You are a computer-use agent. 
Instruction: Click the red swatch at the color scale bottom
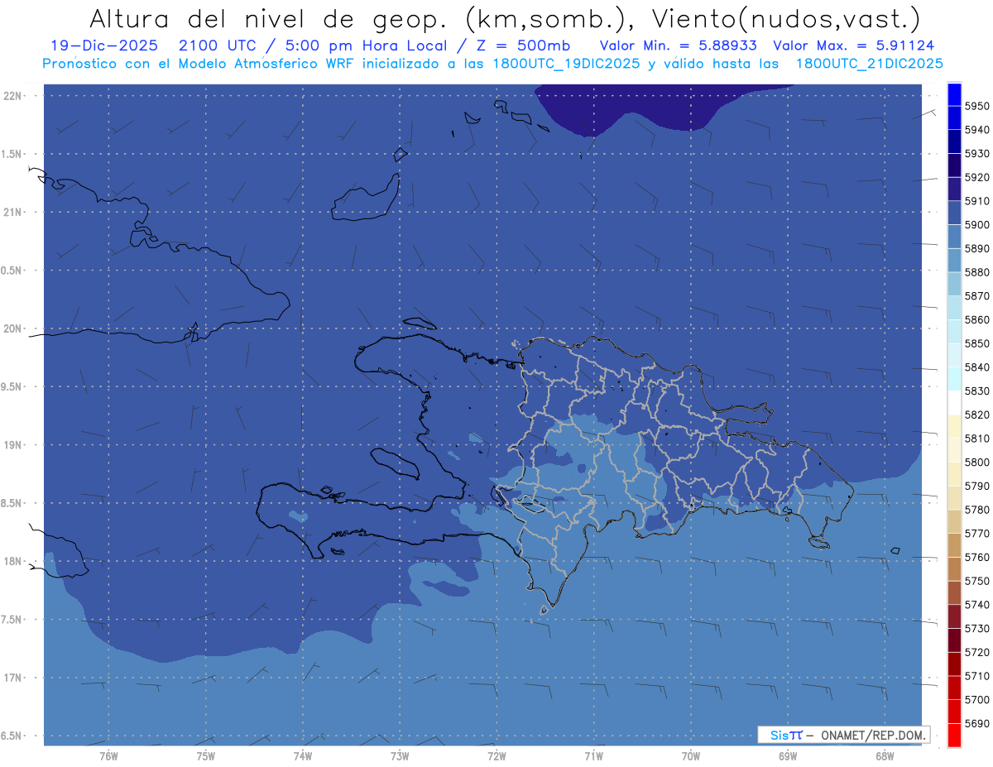point(953,735)
